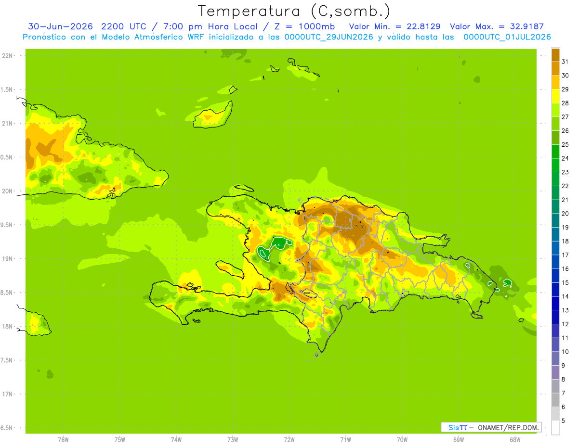Click teal legend swatch between 19 and 20
Screen dimensions: 578x446
(555, 220)
